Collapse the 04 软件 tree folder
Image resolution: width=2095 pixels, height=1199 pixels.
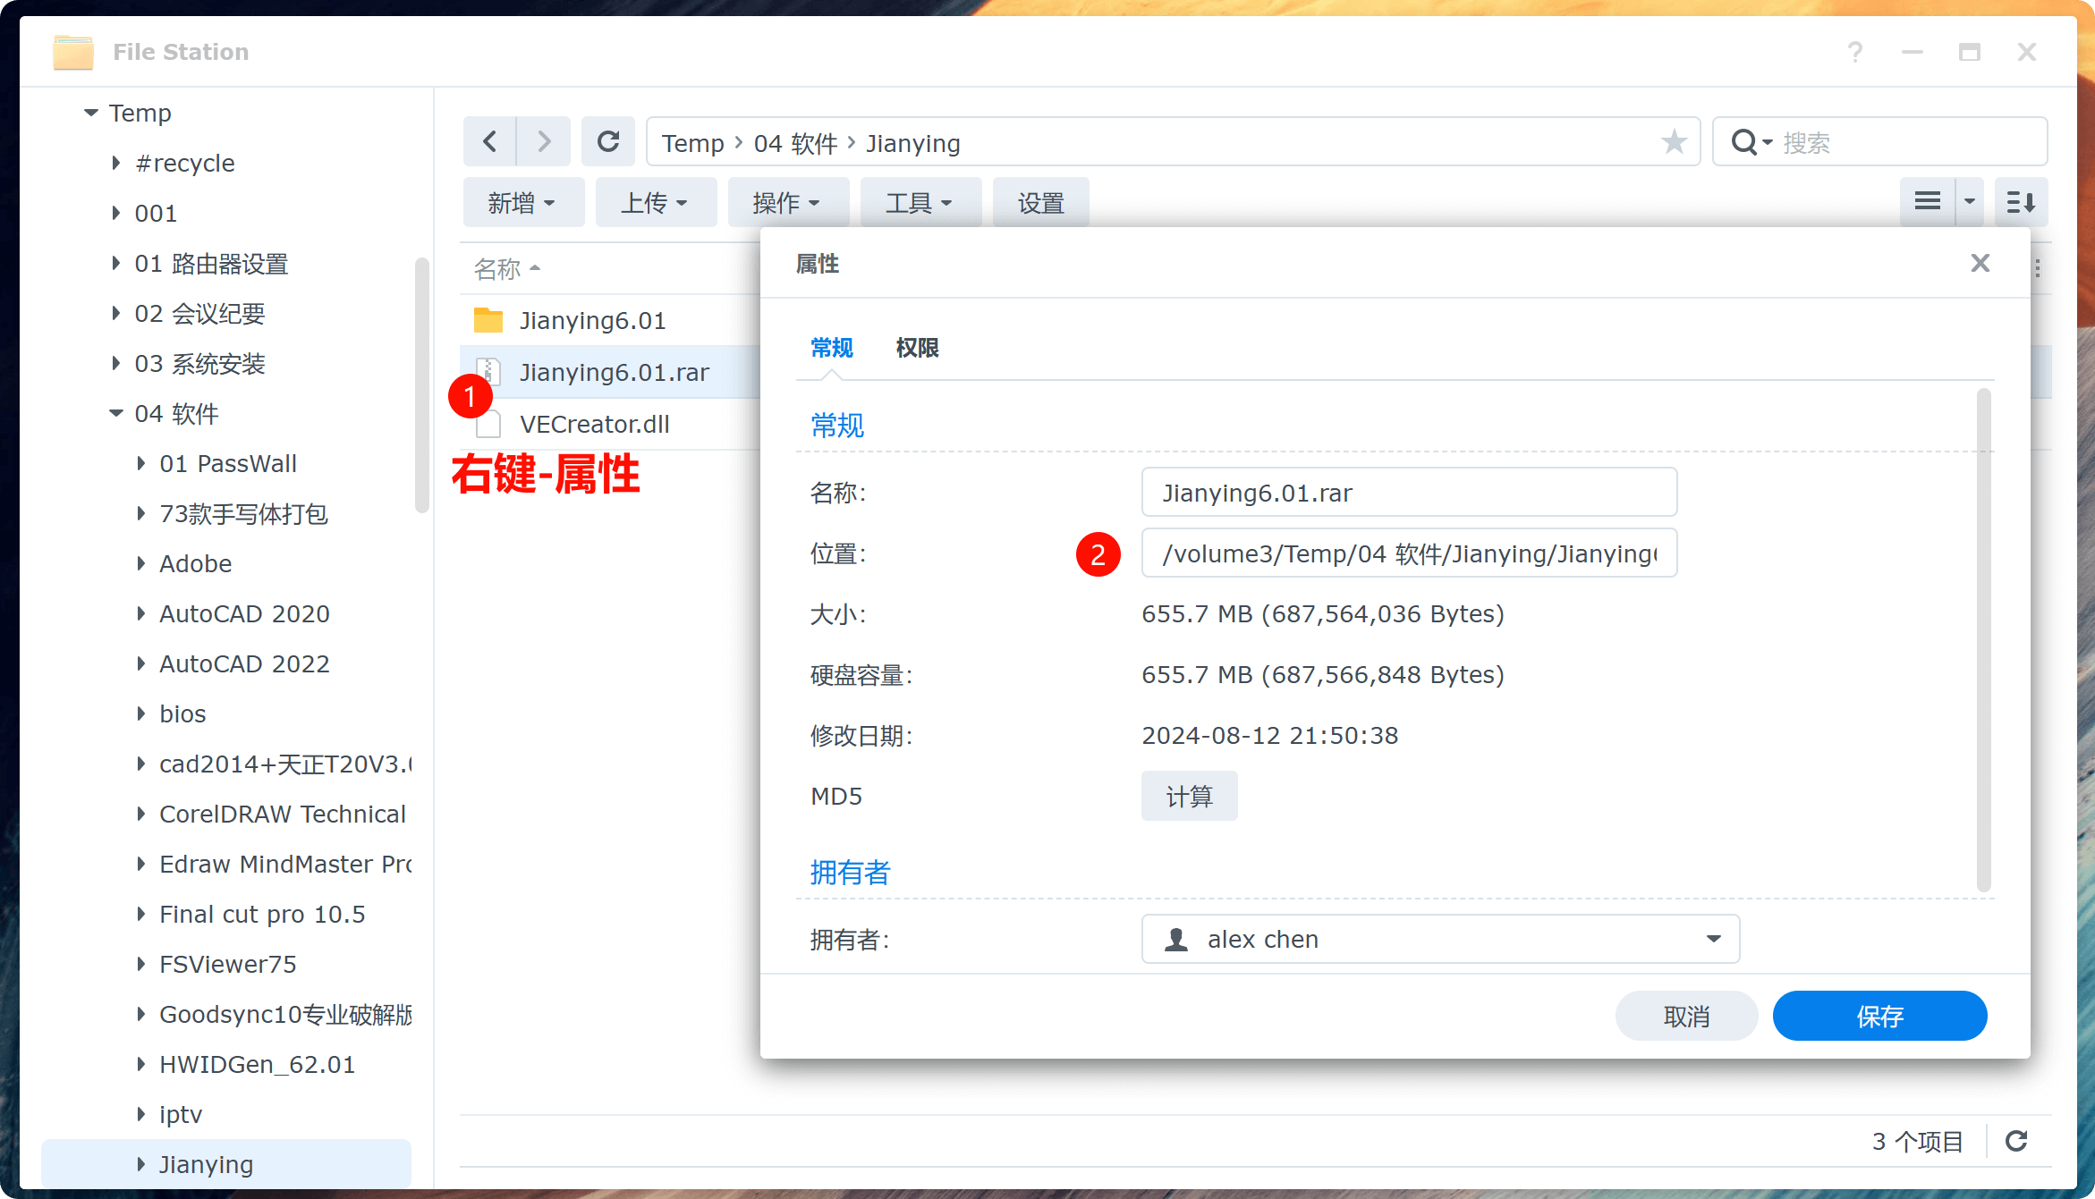pos(116,413)
